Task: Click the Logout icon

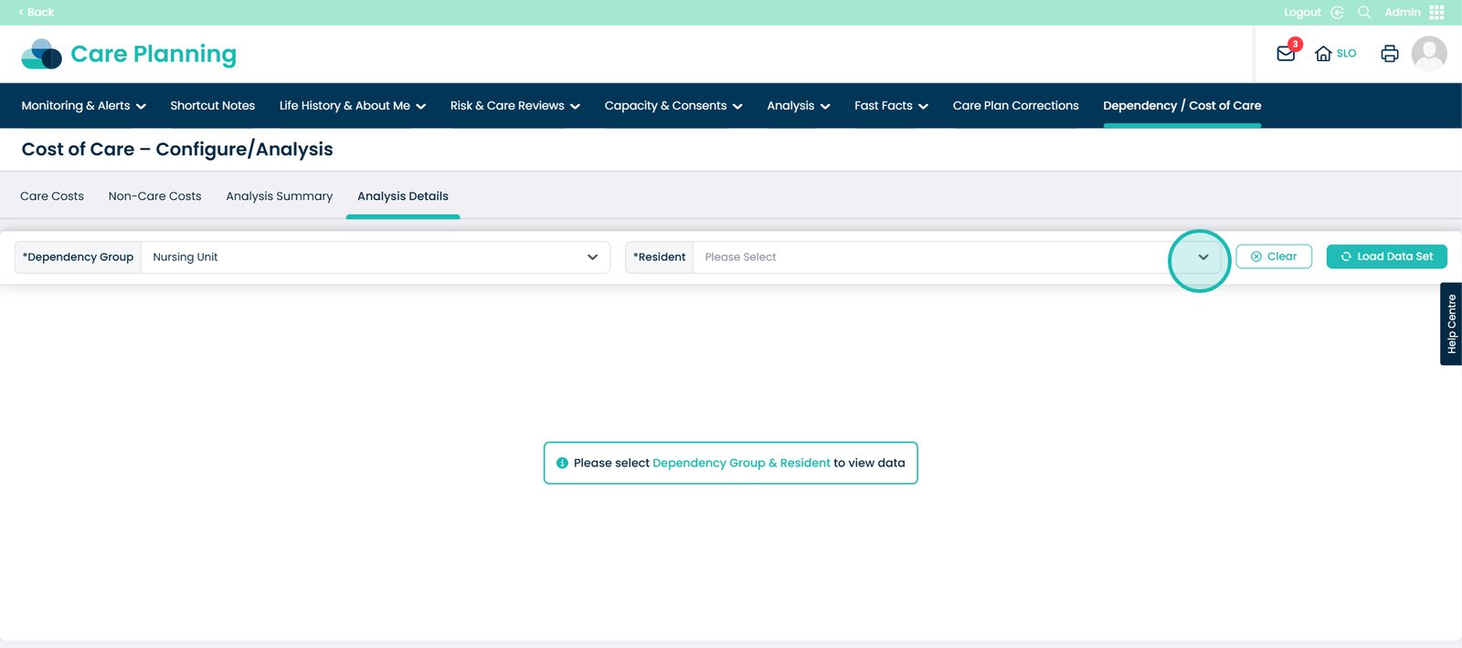Action: [1337, 13]
